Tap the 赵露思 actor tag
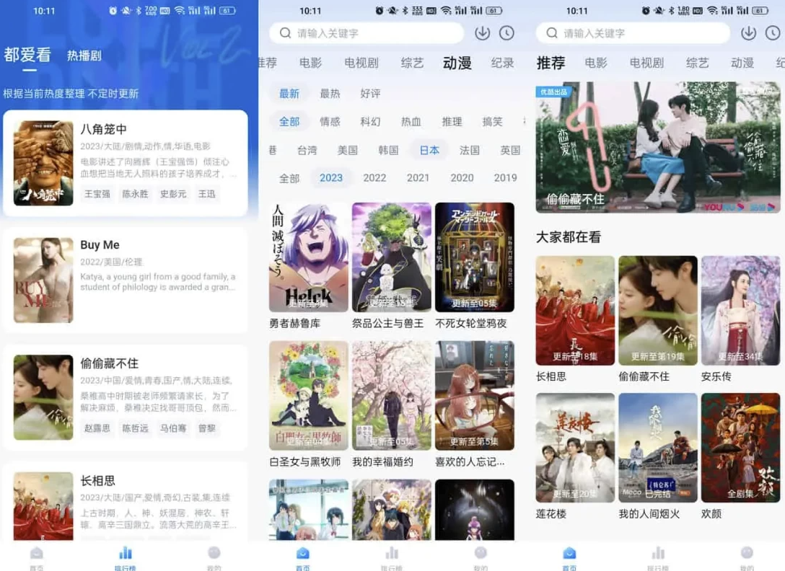785x571 pixels. (97, 428)
